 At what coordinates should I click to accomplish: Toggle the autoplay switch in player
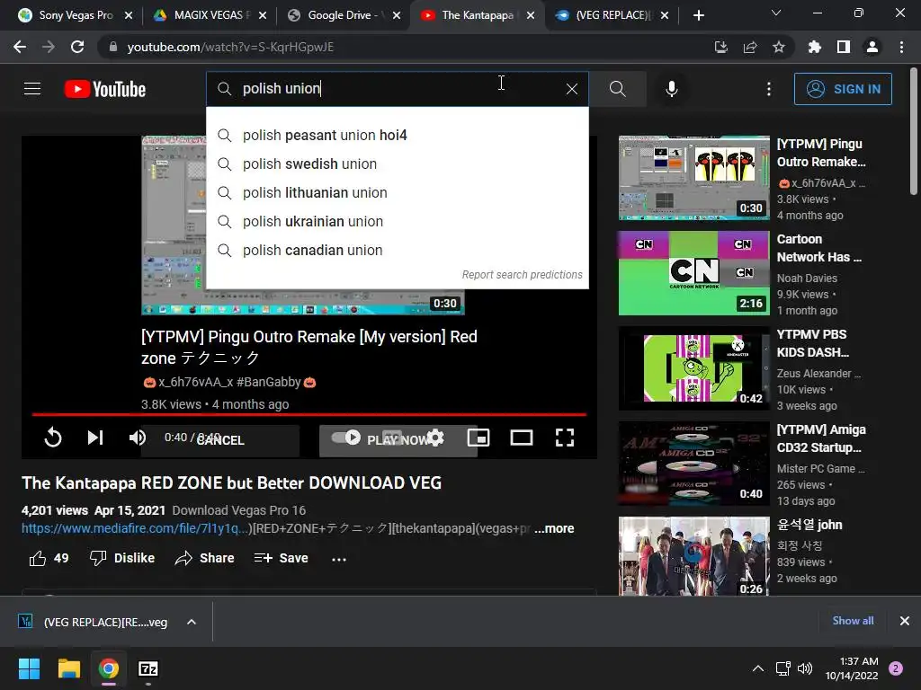click(x=346, y=438)
